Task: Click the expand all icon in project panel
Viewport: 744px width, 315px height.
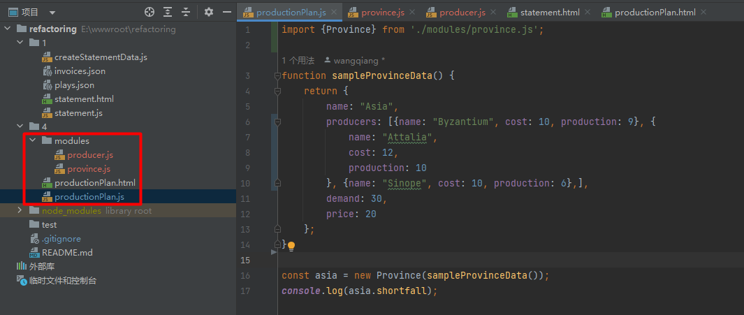Action: (x=168, y=12)
